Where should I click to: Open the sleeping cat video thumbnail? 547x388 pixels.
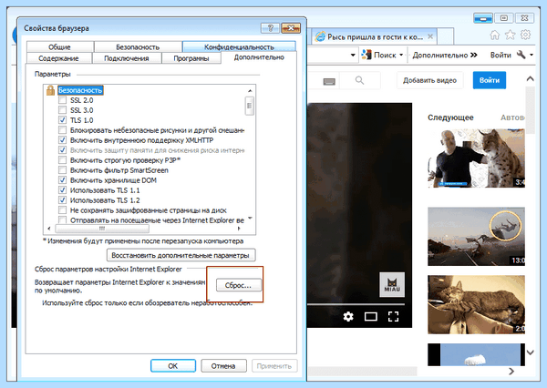tap(476, 304)
